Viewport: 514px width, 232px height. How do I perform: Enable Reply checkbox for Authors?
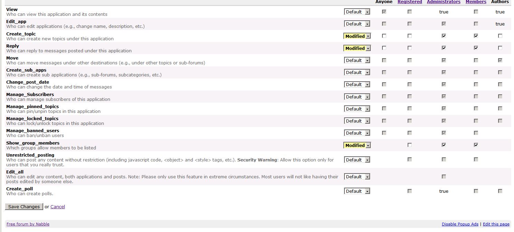500,48
